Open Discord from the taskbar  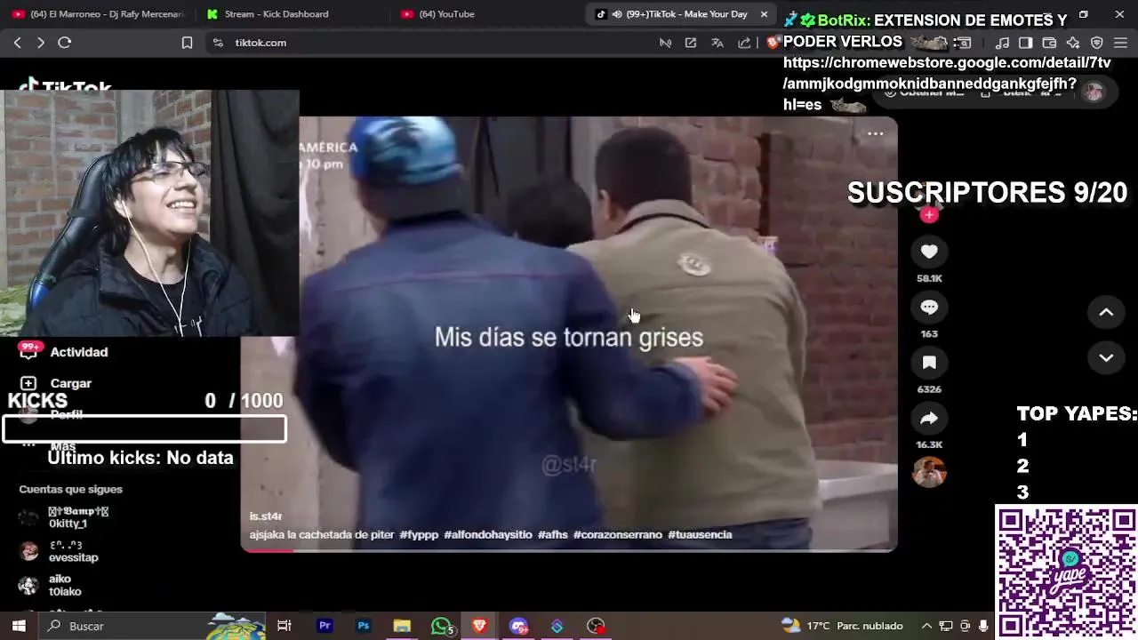click(518, 626)
